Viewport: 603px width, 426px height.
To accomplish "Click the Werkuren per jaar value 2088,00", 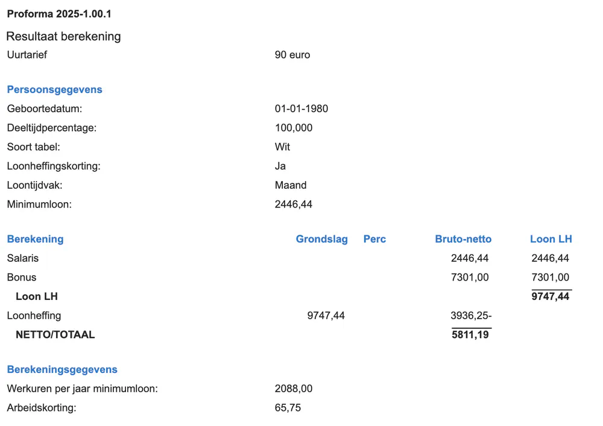I will point(294,389).
